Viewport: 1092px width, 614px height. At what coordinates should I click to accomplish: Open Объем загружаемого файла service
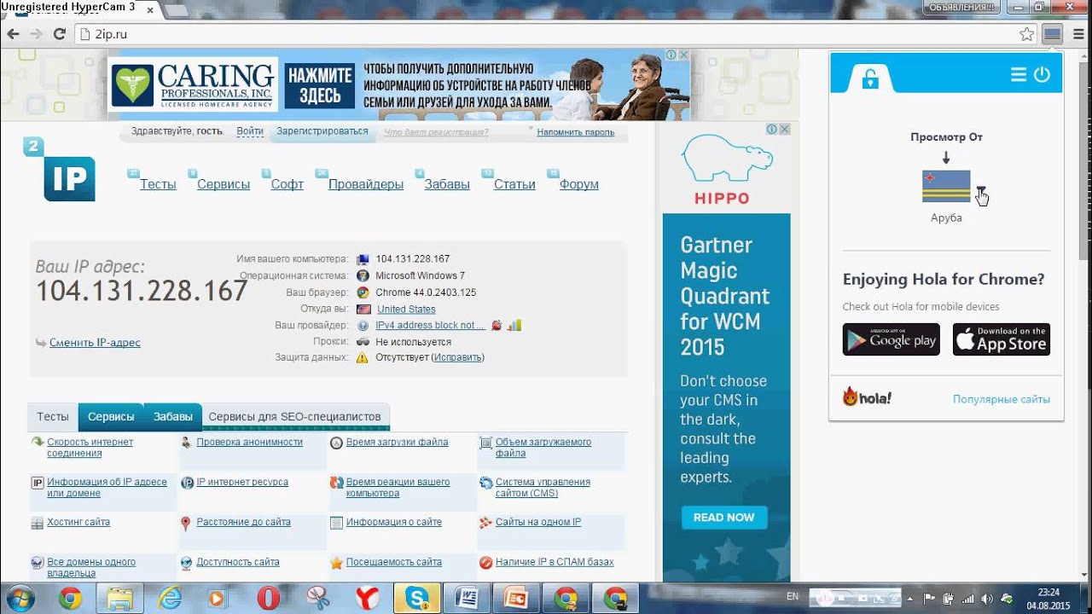[543, 448]
